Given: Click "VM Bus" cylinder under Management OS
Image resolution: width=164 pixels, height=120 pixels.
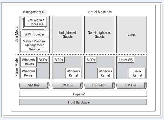Looking at the screenshot, I should [34, 85].
